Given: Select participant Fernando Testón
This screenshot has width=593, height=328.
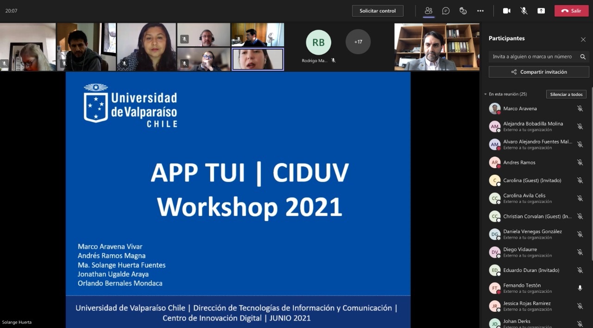Looking at the screenshot, I should 536,288.
